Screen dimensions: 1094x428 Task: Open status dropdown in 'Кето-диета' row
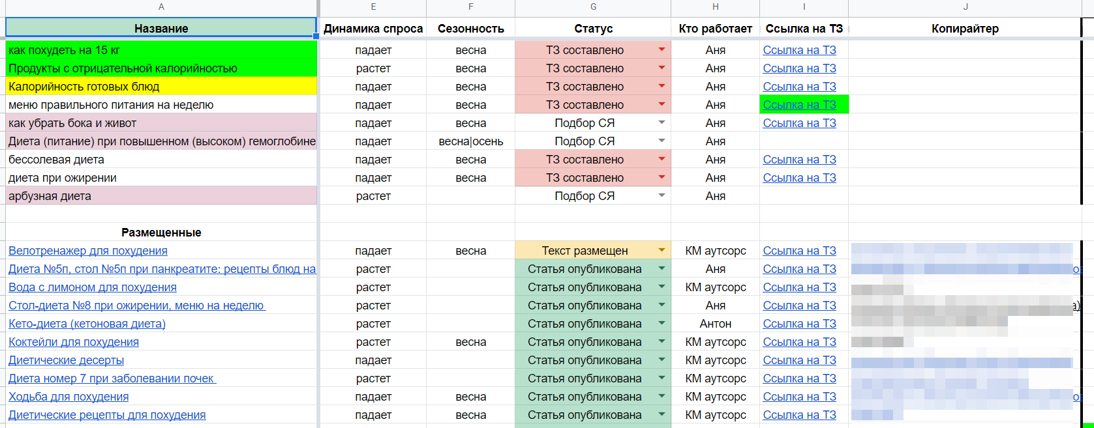click(661, 323)
